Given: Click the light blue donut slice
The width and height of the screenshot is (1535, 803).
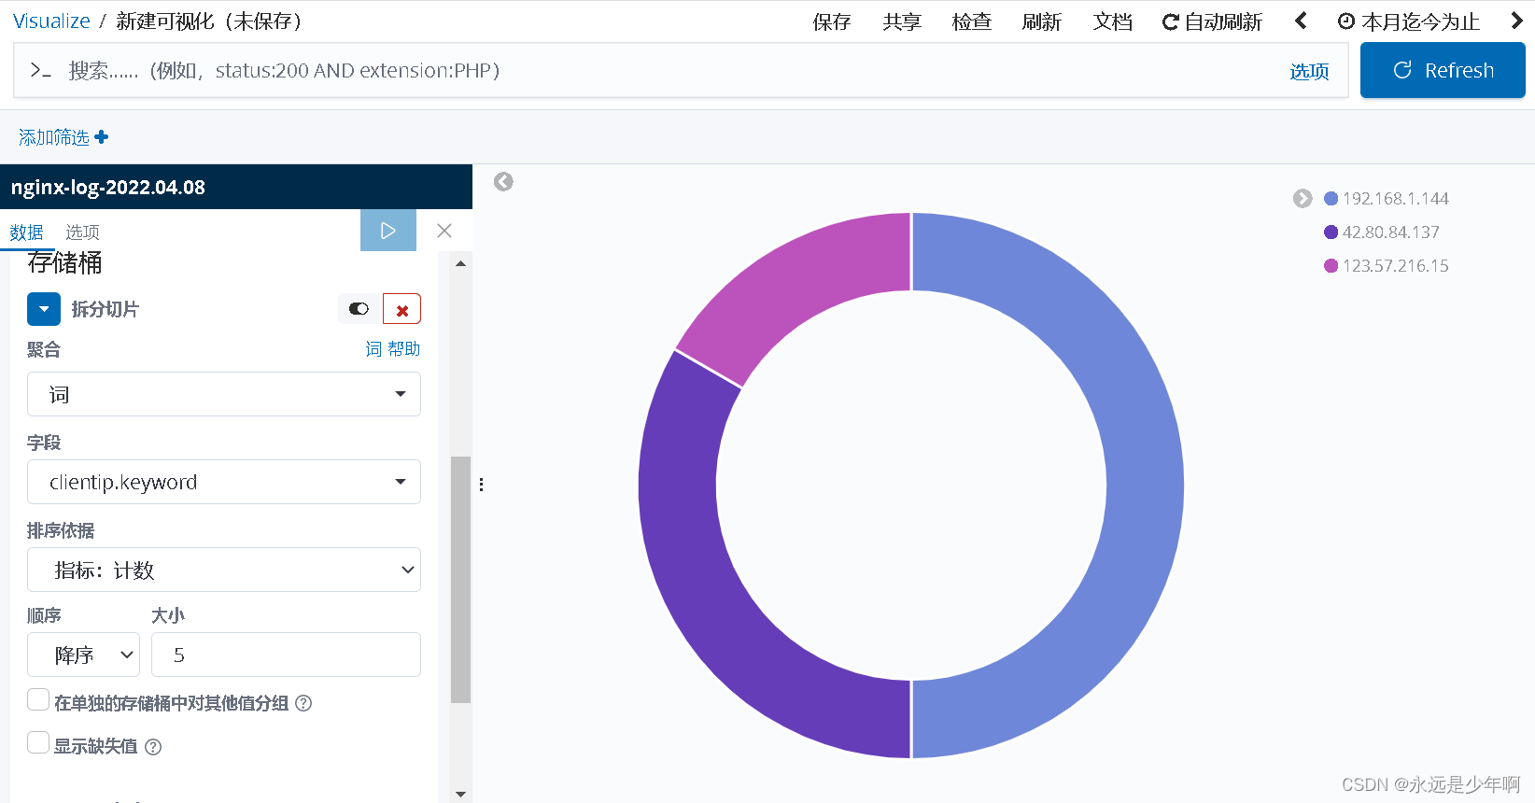Looking at the screenshot, I should (1147, 486).
